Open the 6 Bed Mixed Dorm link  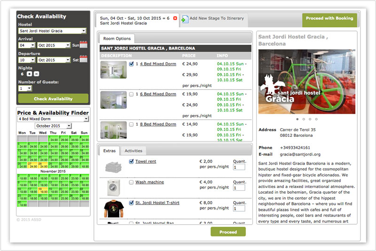[158, 94]
